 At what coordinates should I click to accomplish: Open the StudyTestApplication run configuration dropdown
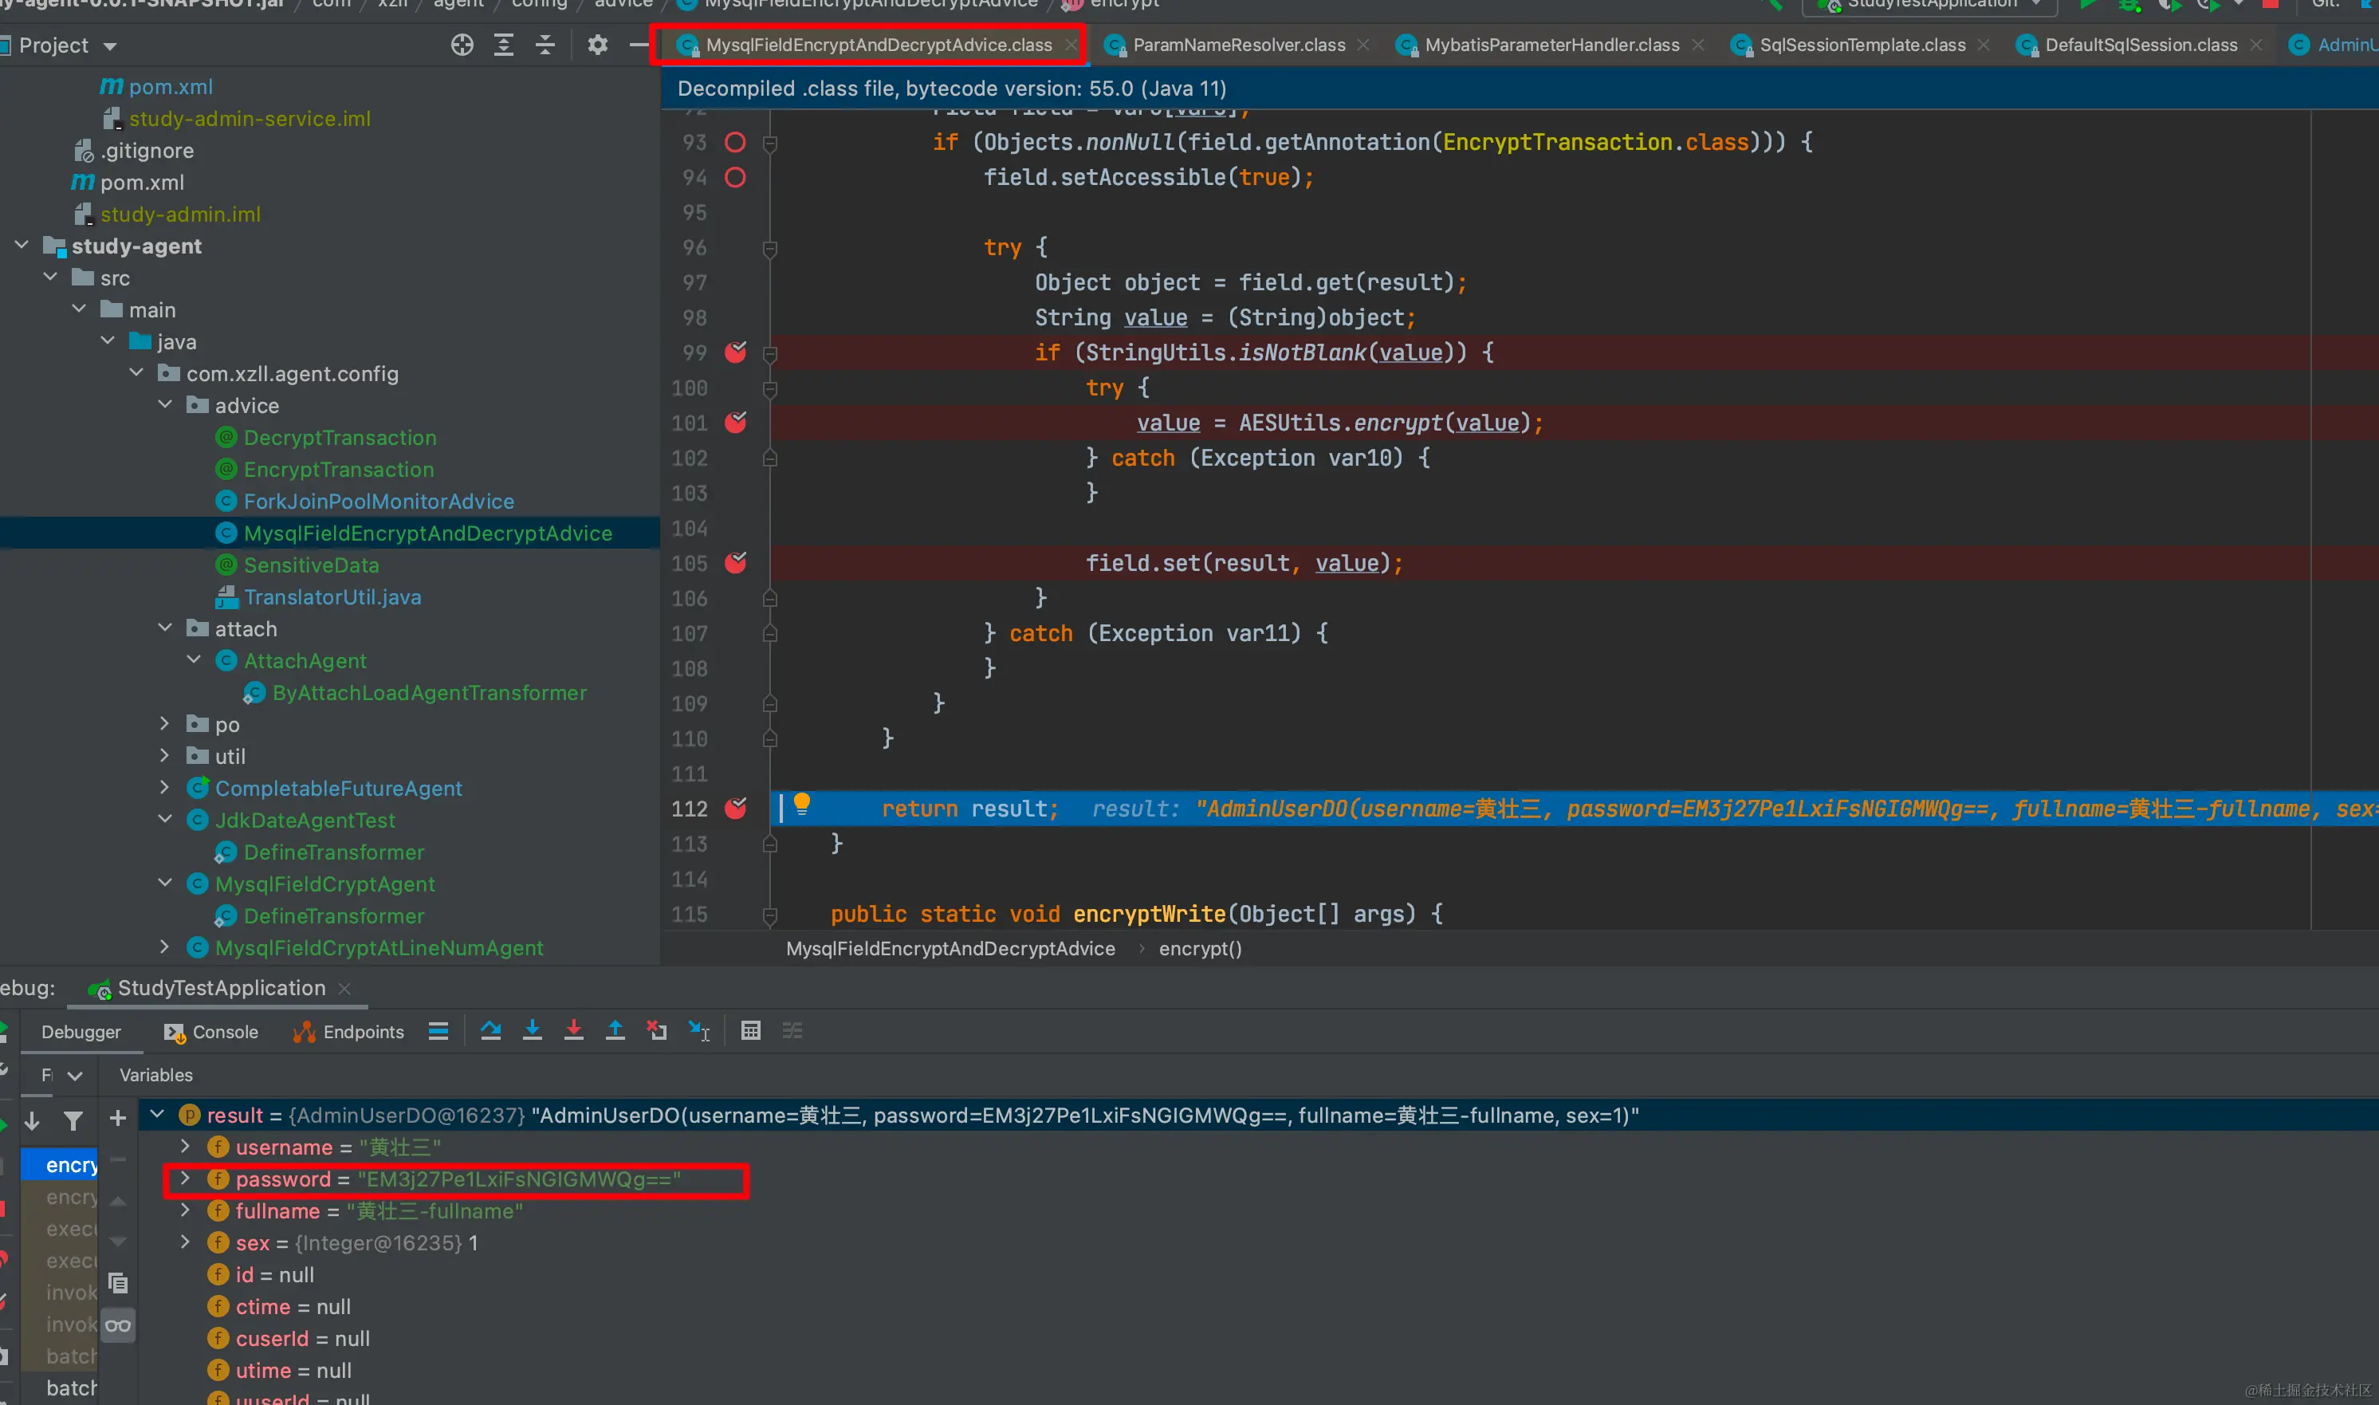1930,4
